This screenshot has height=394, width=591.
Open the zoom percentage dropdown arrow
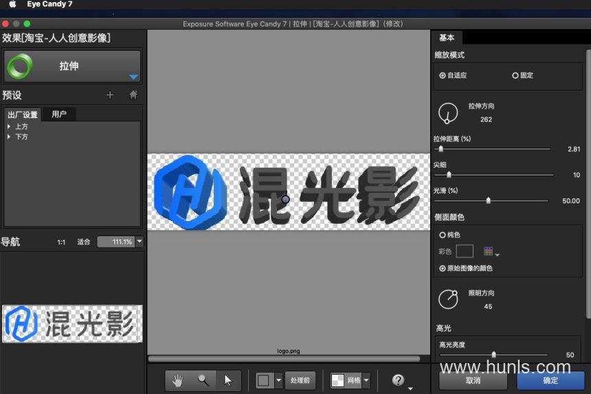click(140, 242)
